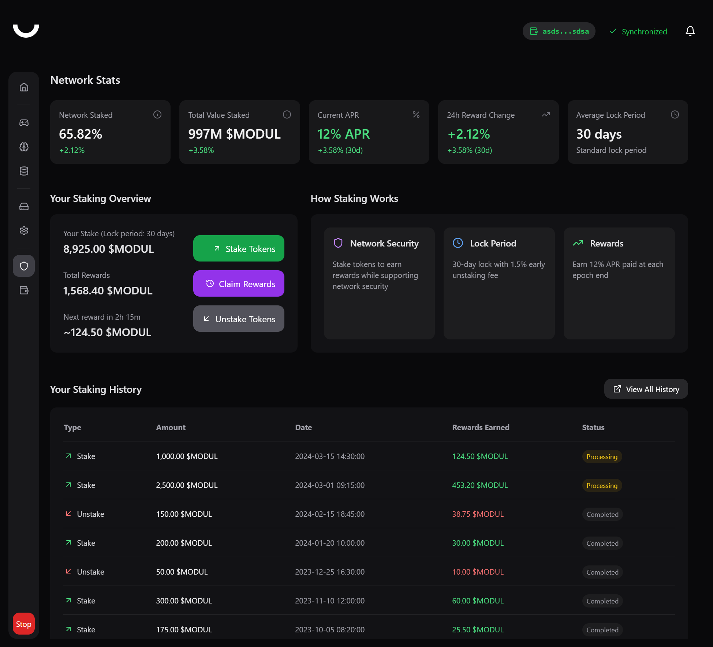Expand the Rewards card details

tap(619, 283)
